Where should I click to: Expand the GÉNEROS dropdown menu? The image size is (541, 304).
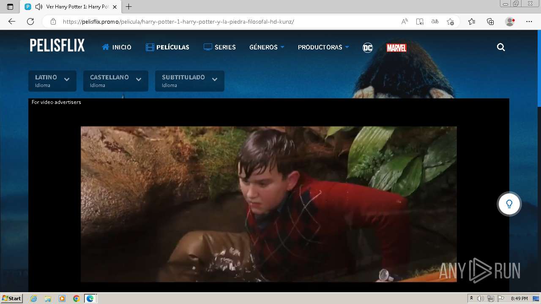267,47
